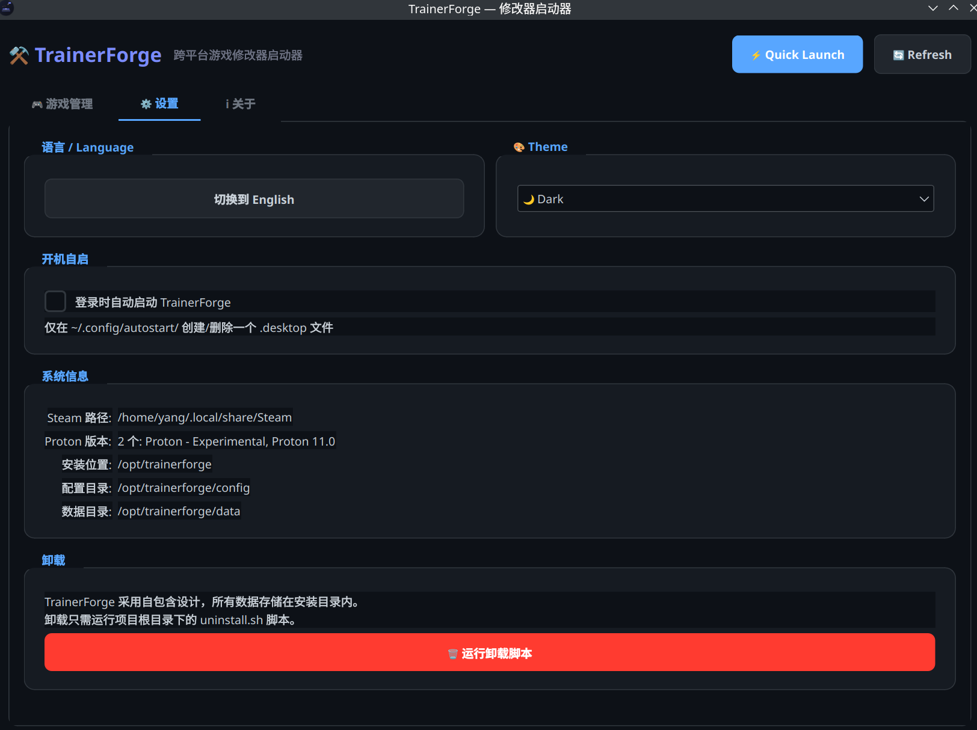Click the 卸载 section heading
This screenshot has width=977, height=730.
pyautogui.click(x=54, y=560)
